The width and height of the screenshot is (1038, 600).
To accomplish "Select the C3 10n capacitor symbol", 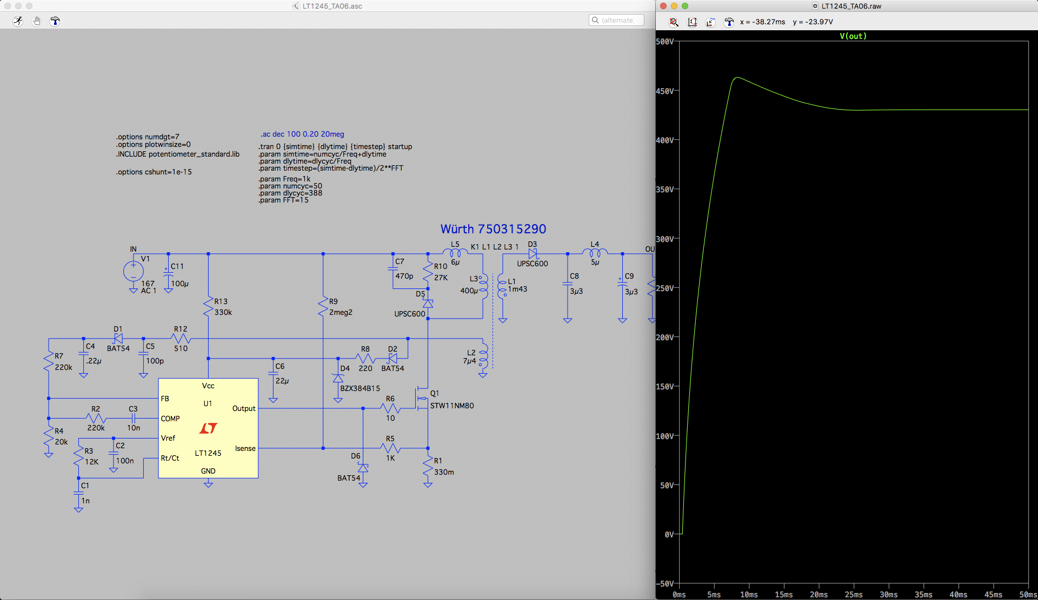I will tap(134, 418).
